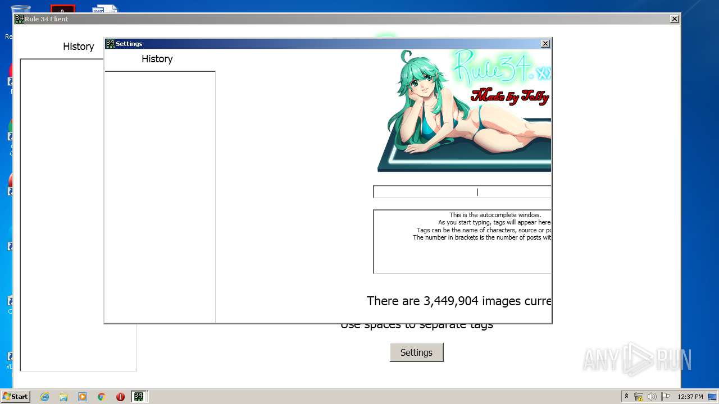Close the Rule 34 Client window
Image resolution: width=719 pixels, height=404 pixels.
674,19
